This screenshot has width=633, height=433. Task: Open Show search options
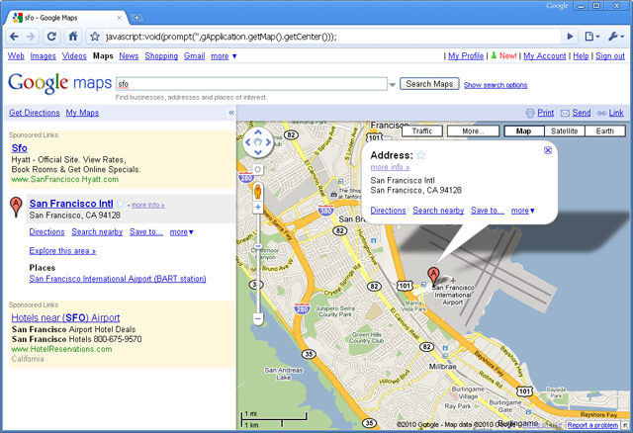click(x=496, y=85)
